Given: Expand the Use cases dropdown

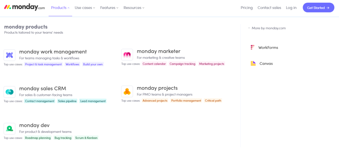Looking at the screenshot, I should coord(85,8).
